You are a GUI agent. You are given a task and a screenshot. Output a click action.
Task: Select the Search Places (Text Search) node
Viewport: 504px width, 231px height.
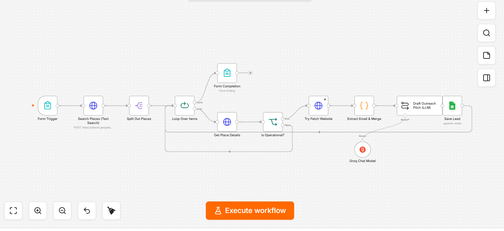[x=93, y=105]
